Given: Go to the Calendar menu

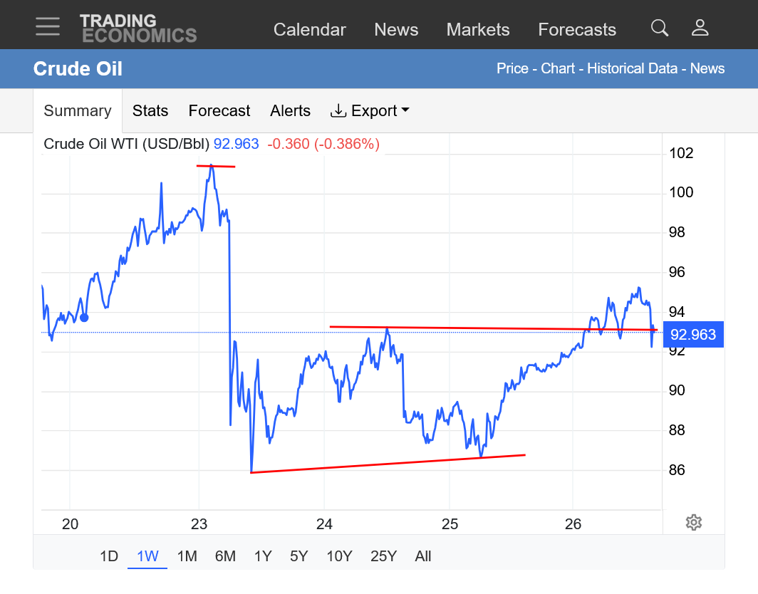Looking at the screenshot, I should point(310,30).
